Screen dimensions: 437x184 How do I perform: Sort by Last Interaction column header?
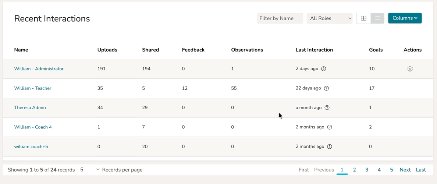(314, 50)
